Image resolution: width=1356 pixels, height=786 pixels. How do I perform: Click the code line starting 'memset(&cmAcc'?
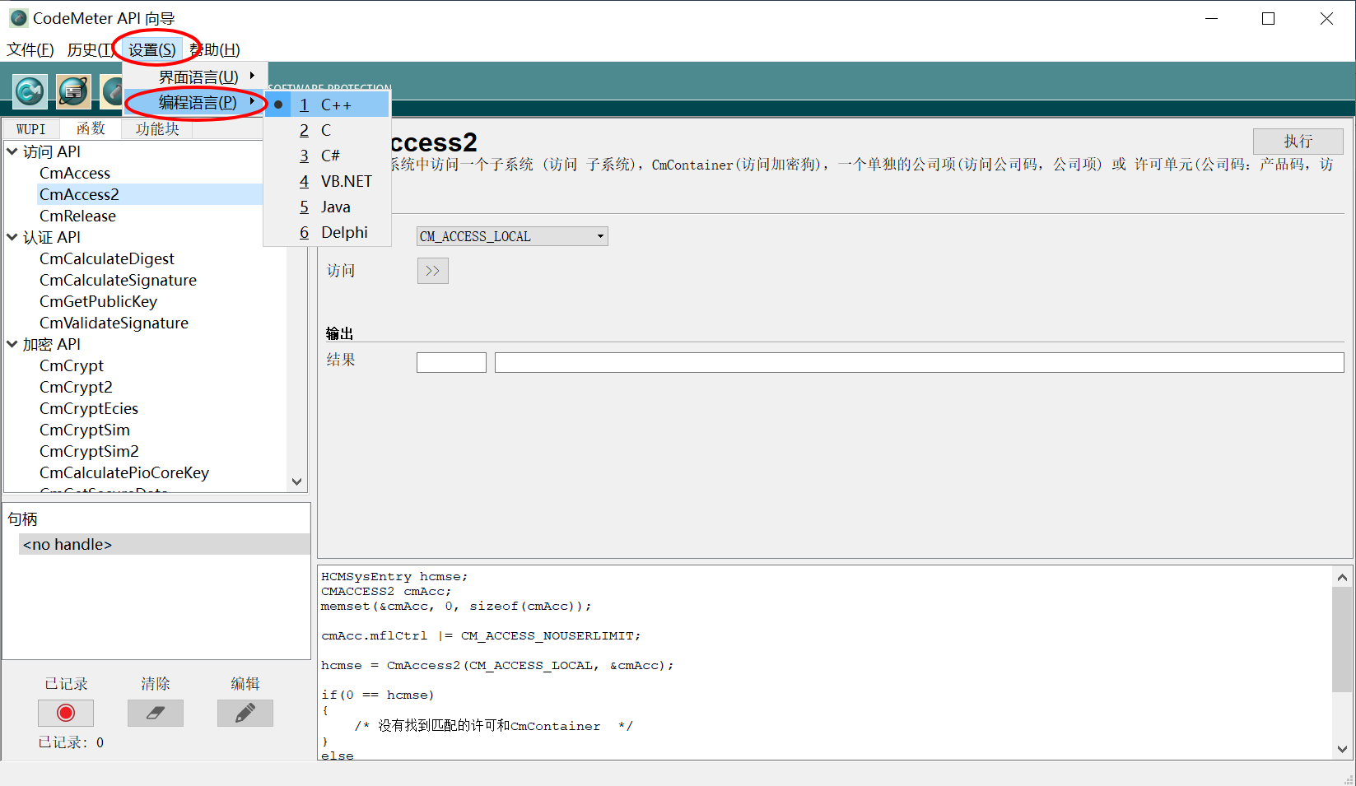(456, 606)
